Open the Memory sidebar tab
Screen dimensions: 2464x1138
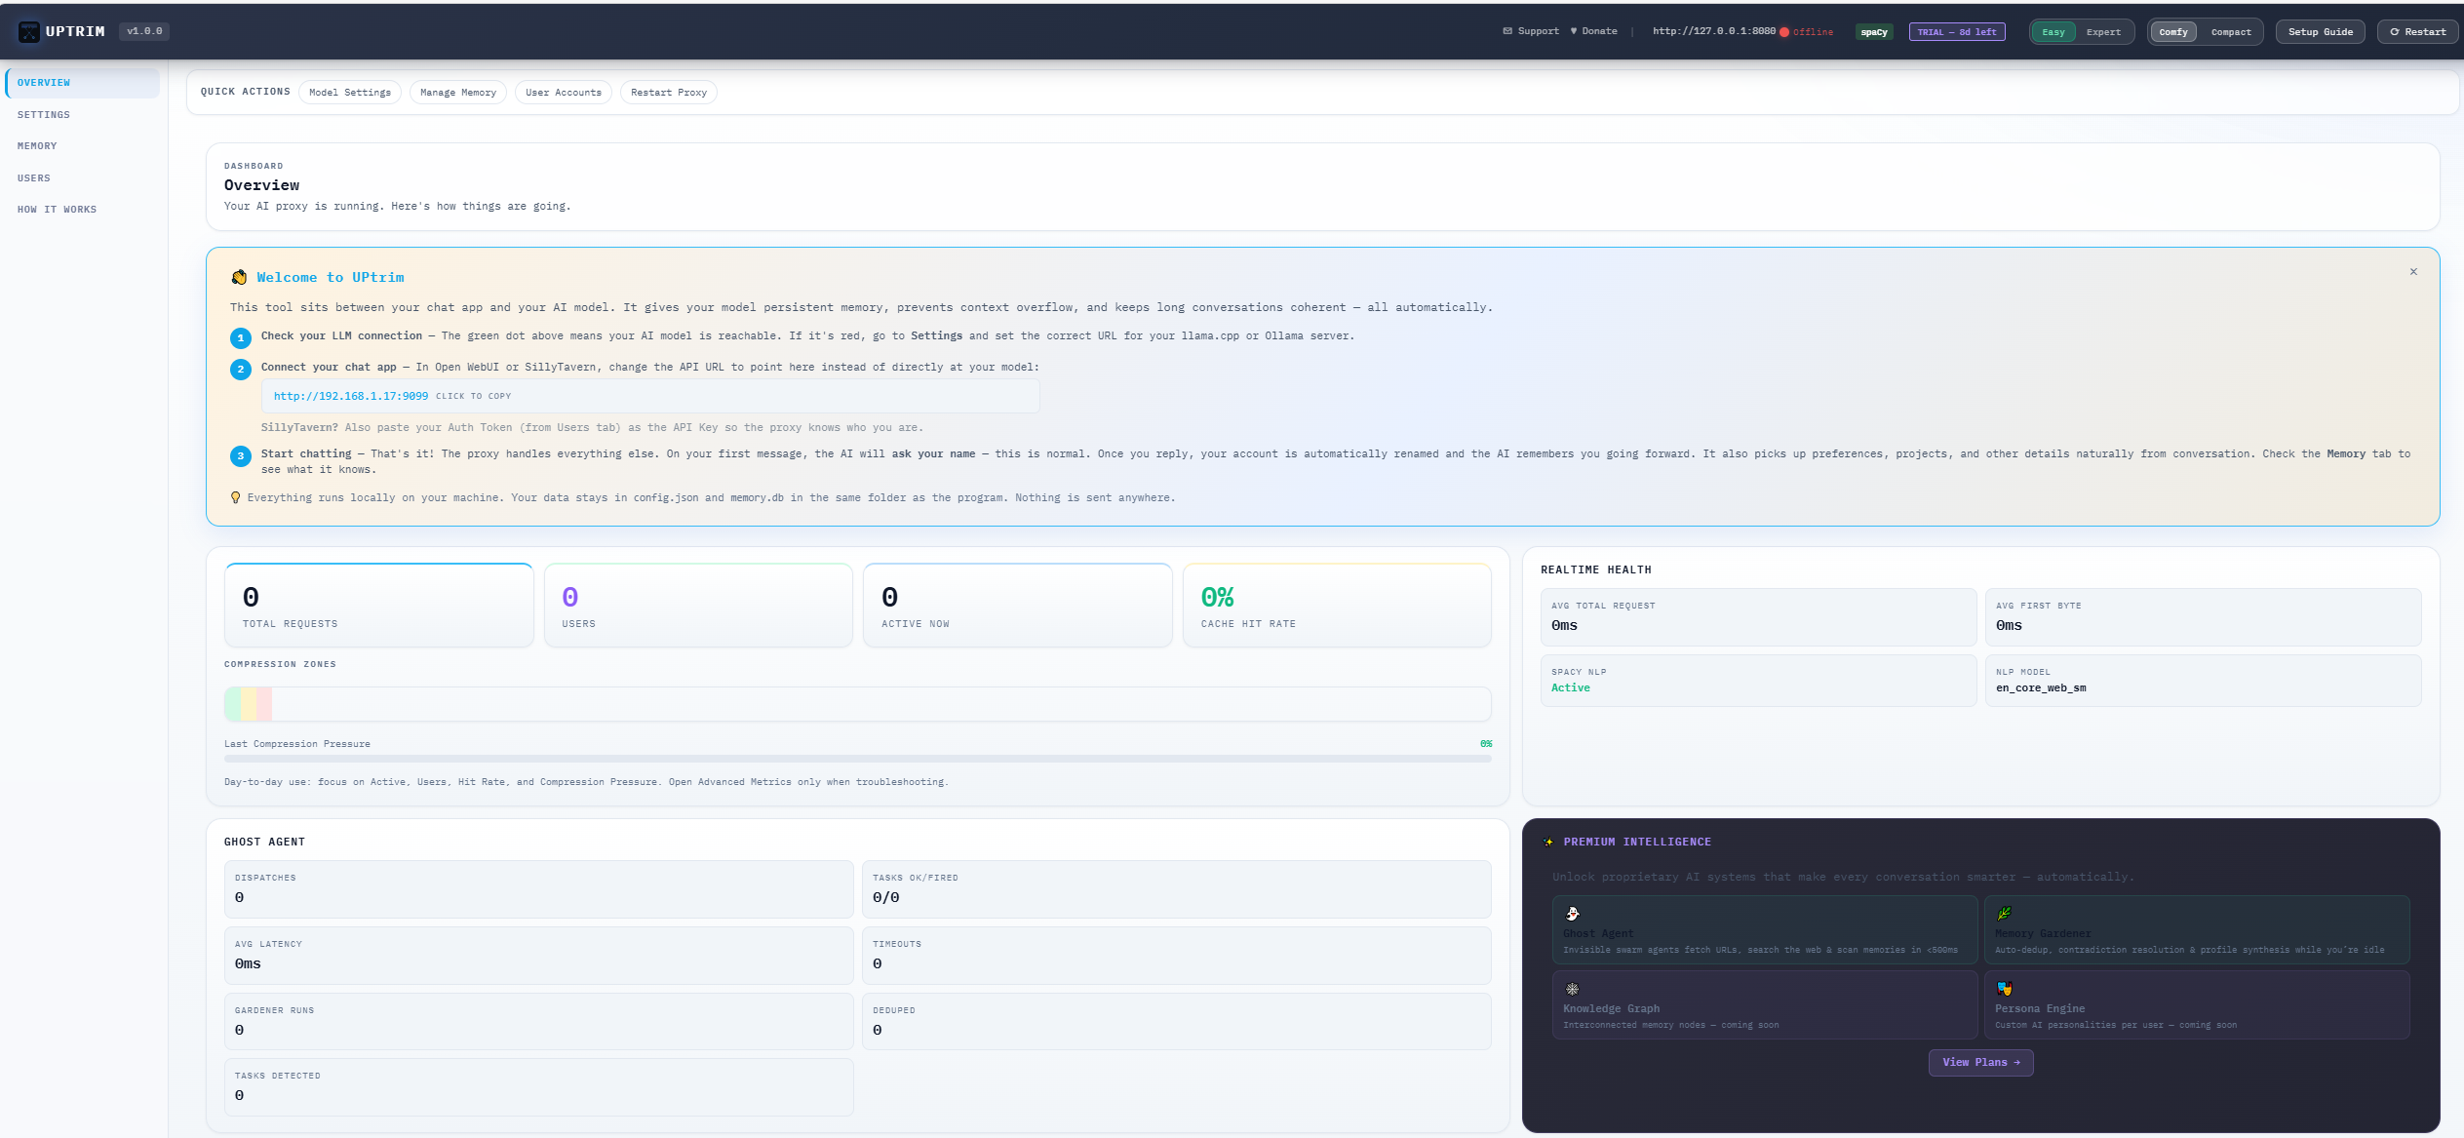tap(37, 146)
